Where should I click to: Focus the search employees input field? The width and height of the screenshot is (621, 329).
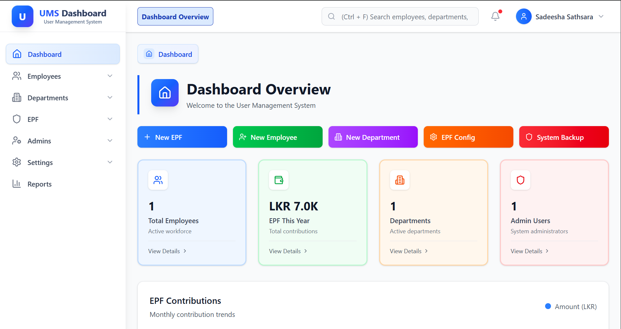[x=400, y=16]
